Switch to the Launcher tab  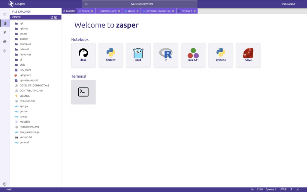pos(69,11)
